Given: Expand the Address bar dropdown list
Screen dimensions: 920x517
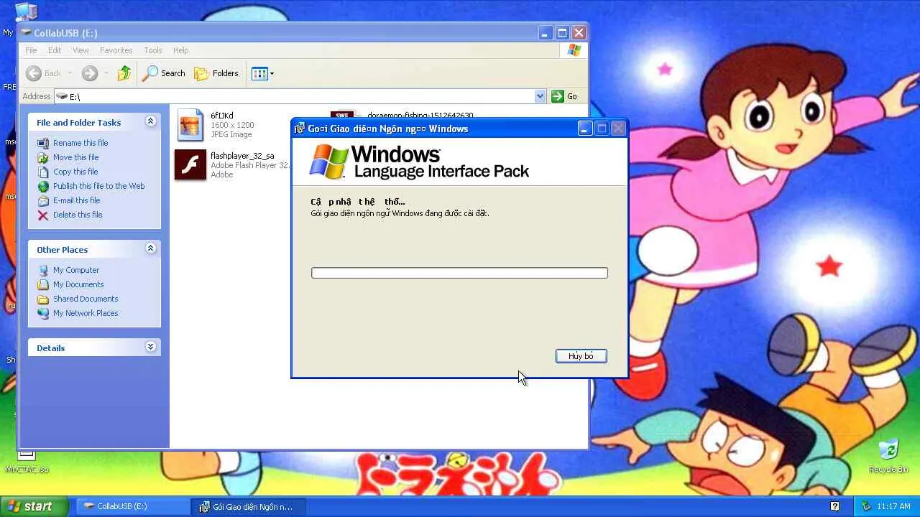Looking at the screenshot, I should 540,96.
